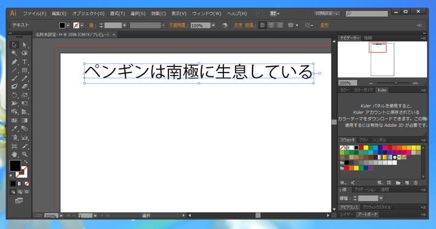Click the 文字 link in control bar
436x229 pixels.
[x=238, y=25]
